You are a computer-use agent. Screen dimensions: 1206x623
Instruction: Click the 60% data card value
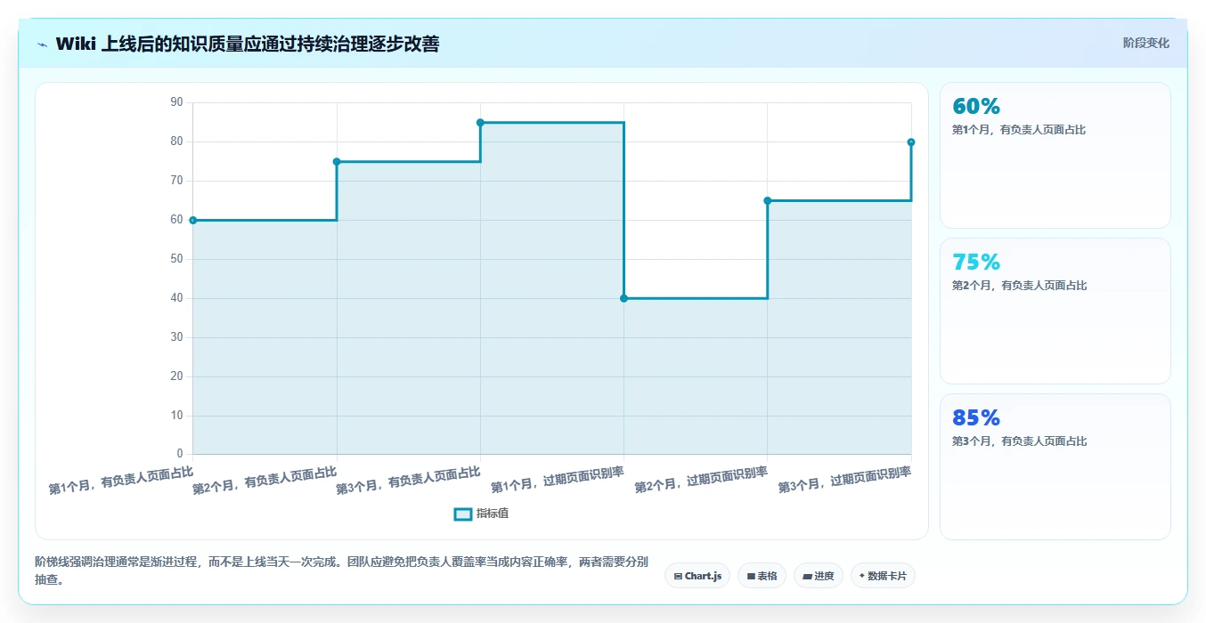click(976, 107)
